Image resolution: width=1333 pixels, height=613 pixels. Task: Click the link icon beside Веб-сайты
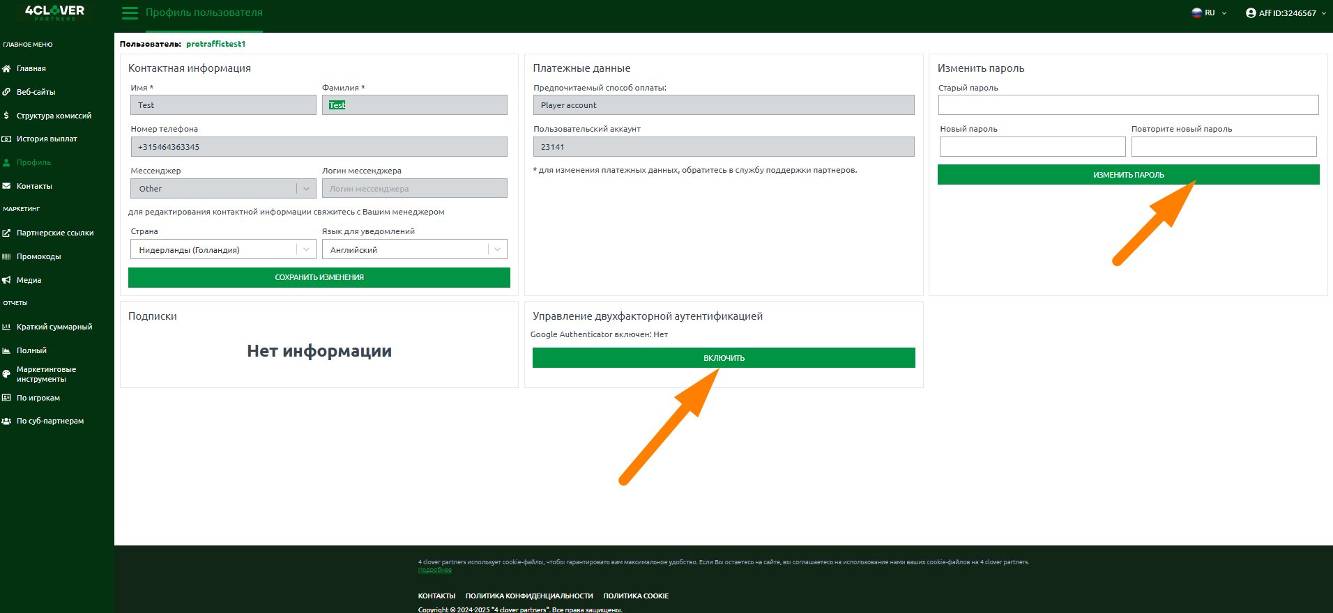coord(6,92)
